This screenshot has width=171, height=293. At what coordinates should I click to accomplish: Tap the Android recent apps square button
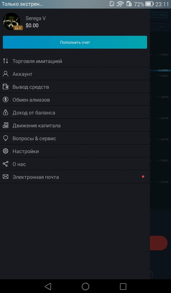click(123, 286)
